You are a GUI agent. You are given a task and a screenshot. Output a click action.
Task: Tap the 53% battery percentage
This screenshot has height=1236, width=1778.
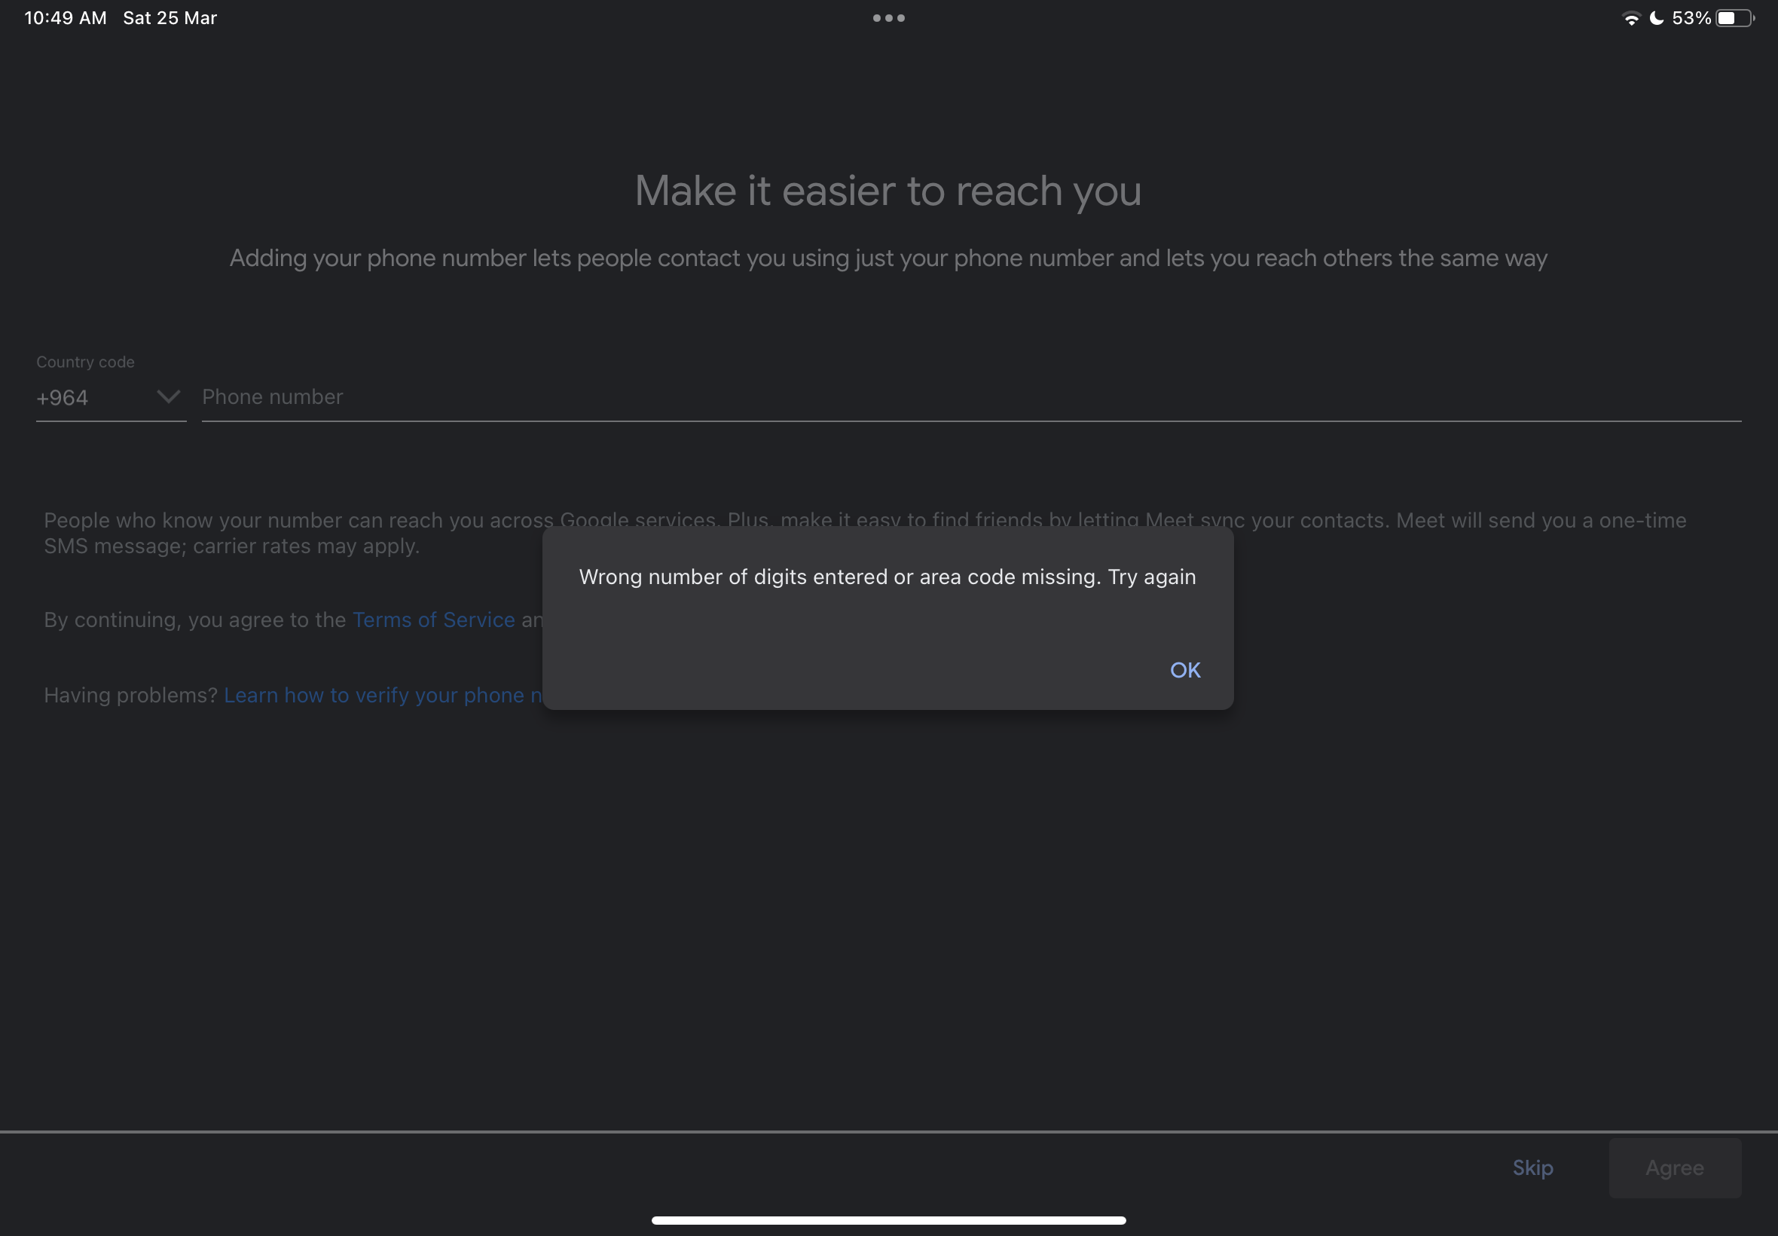(x=1691, y=17)
